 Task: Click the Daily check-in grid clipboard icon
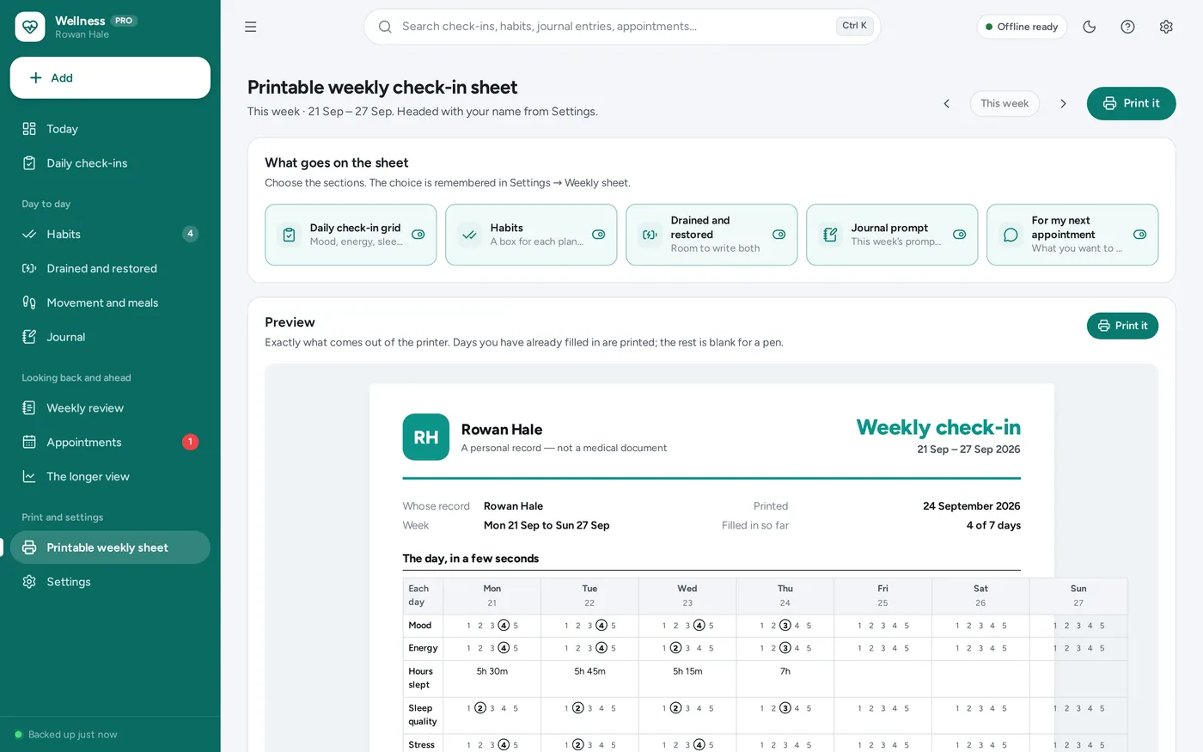290,235
